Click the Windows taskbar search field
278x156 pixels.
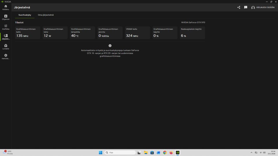120,153
